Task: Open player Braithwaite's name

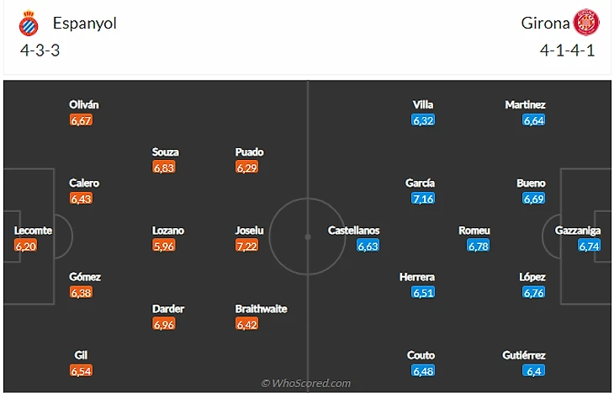Action: pos(261,309)
